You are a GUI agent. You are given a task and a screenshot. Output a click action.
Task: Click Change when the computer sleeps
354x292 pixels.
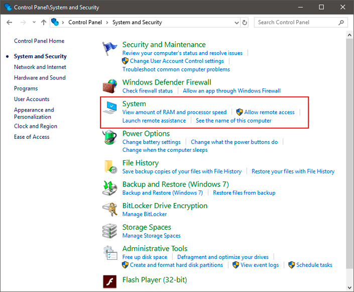165,150
